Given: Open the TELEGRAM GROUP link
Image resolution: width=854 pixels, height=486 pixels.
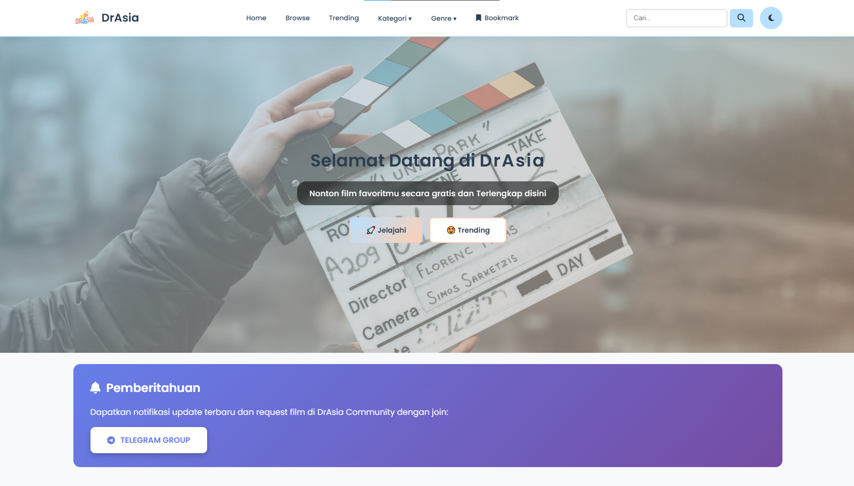Looking at the screenshot, I should point(149,440).
